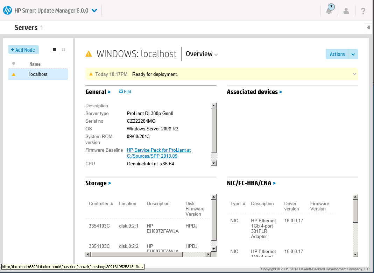
Task: Click the CPU value GenuineIntel nt x86-64
Action: (150, 164)
